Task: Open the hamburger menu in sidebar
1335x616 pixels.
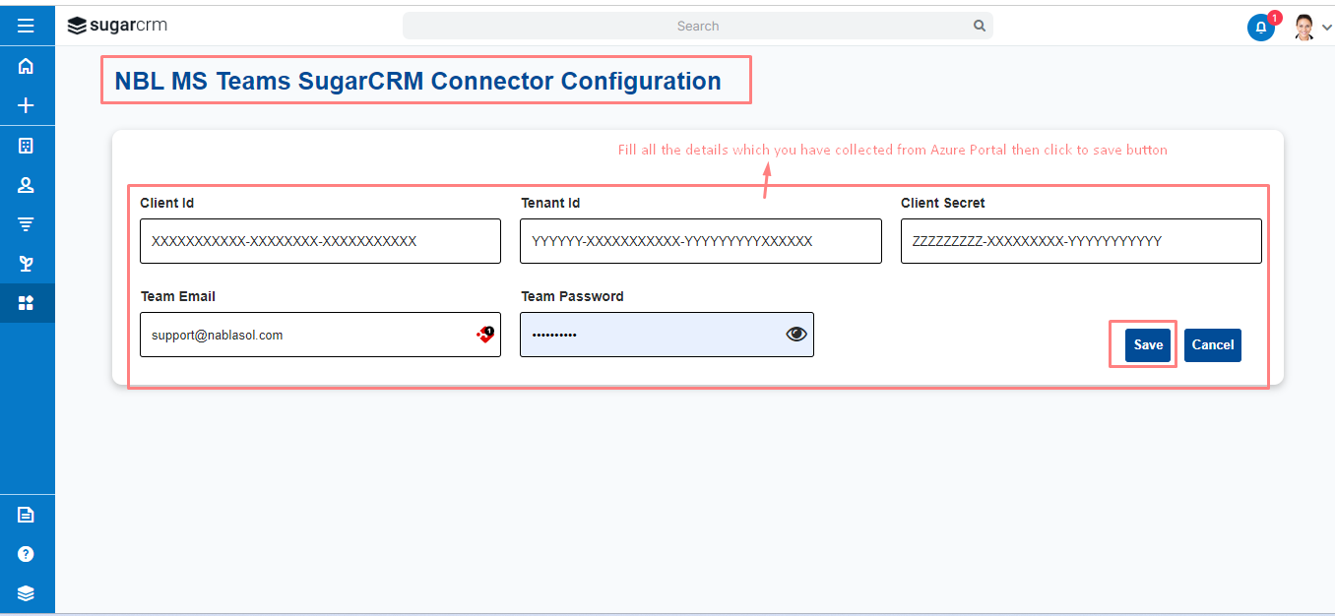Action: 27,26
